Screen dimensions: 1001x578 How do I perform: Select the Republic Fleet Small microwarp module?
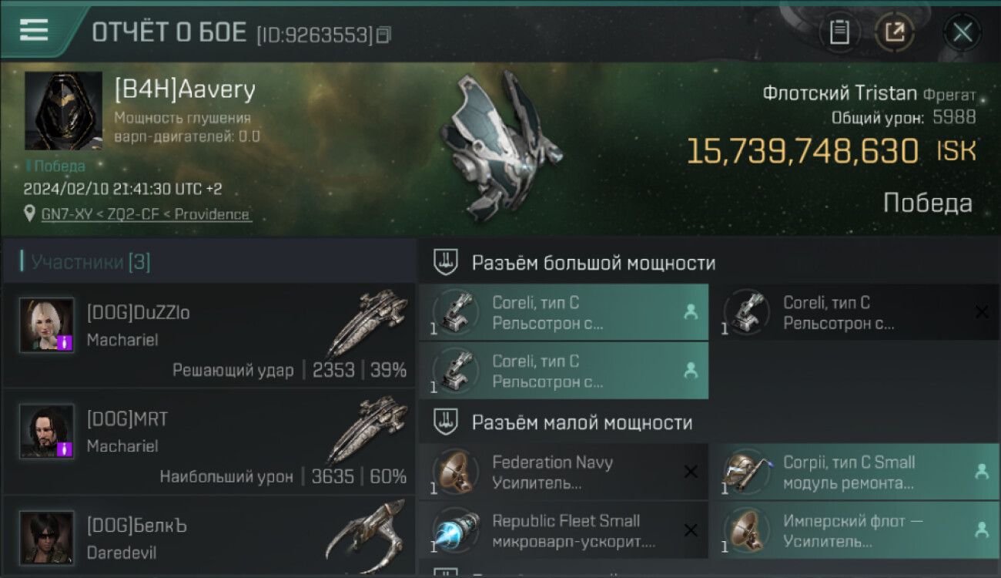[x=564, y=530]
